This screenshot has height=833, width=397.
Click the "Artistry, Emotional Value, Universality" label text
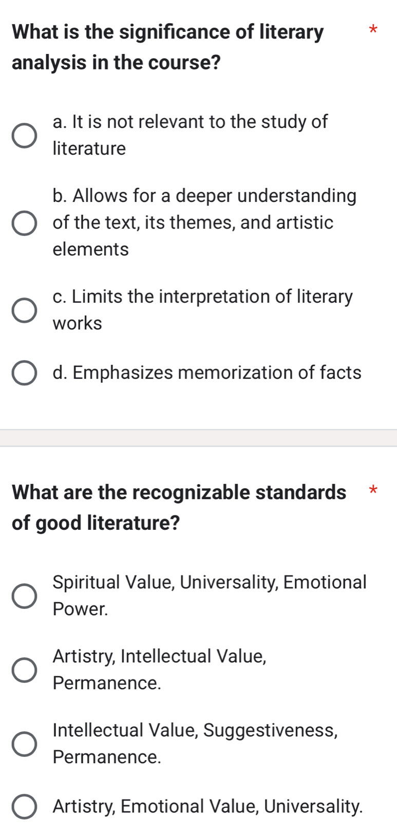tap(207, 806)
